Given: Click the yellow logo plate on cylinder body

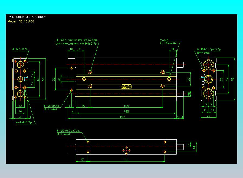Looking at the screenshot, I should 127,86.
